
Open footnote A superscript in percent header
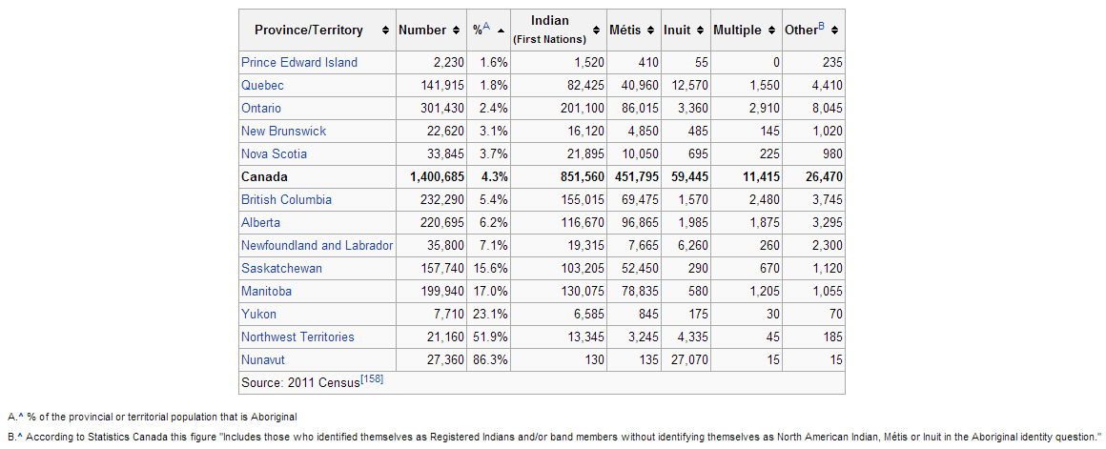(486, 28)
